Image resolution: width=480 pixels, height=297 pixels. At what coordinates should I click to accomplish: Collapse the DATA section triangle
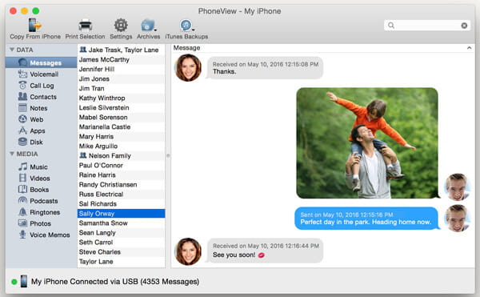[x=12, y=50]
